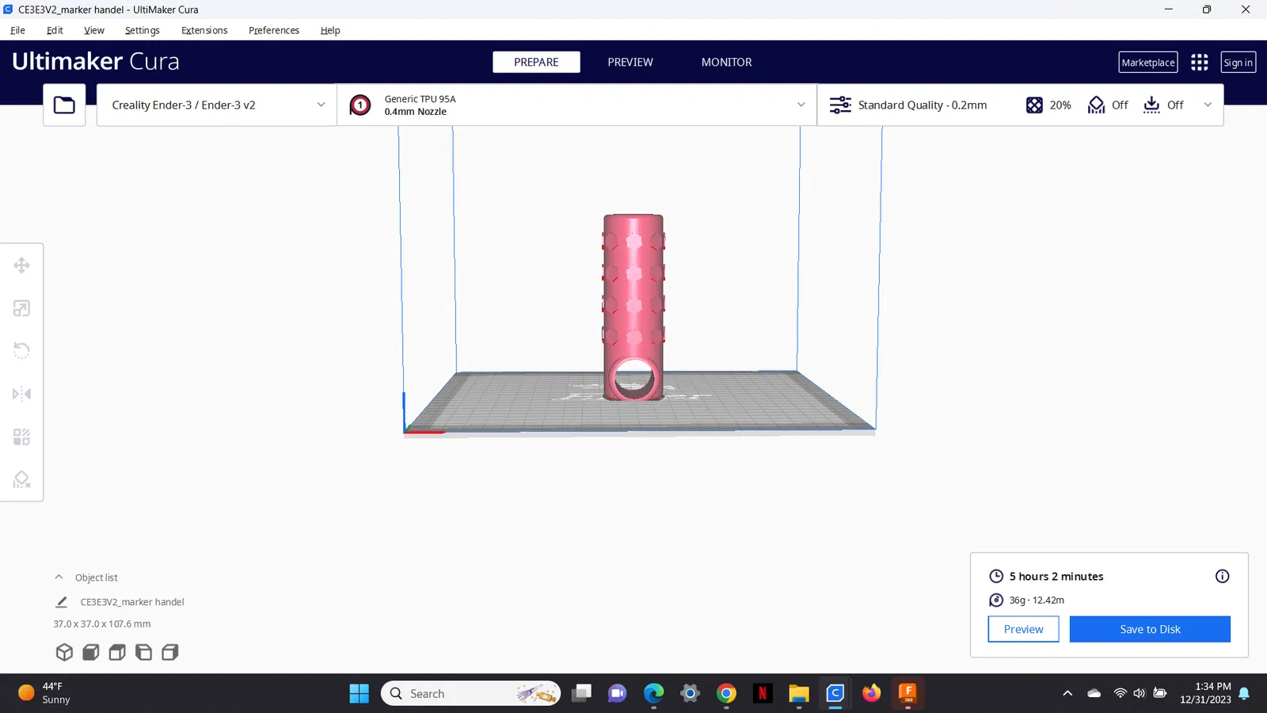Image resolution: width=1267 pixels, height=713 pixels.
Task: Click the print settings sliders icon
Action: click(x=840, y=105)
